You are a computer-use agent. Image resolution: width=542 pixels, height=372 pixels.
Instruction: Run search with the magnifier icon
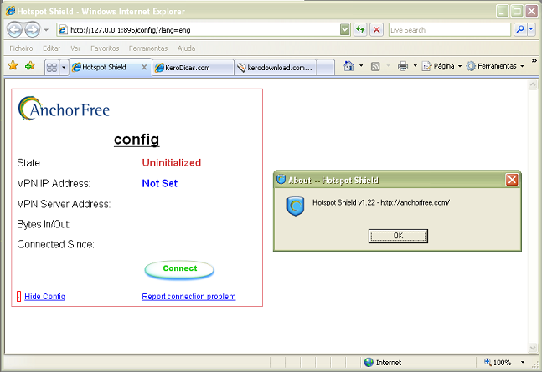[520, 30]
